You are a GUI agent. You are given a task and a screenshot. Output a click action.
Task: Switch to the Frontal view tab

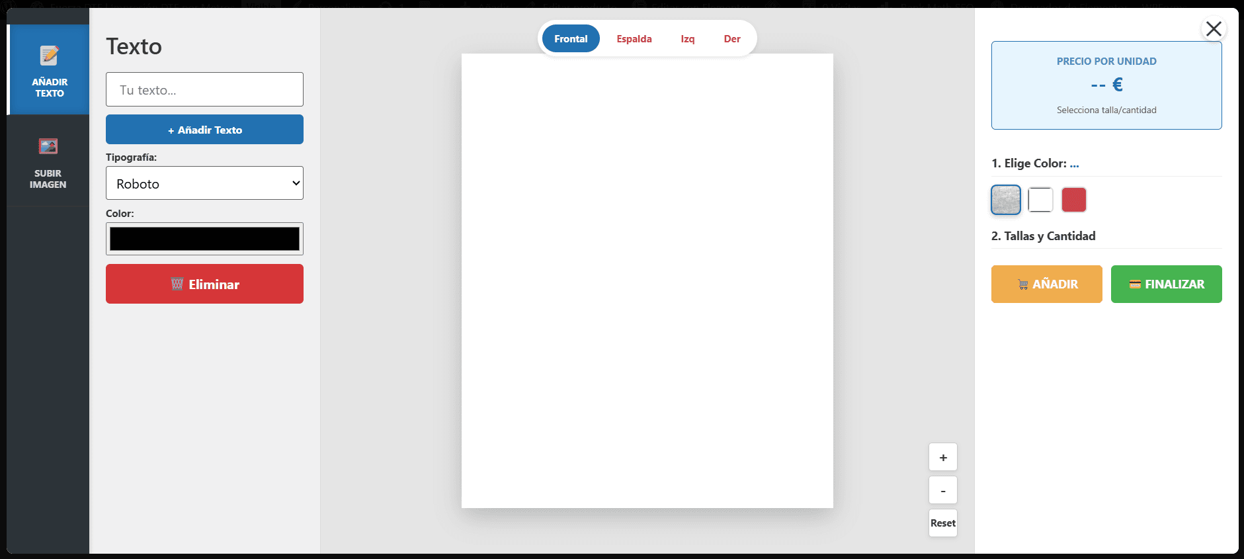coord(571,38)
